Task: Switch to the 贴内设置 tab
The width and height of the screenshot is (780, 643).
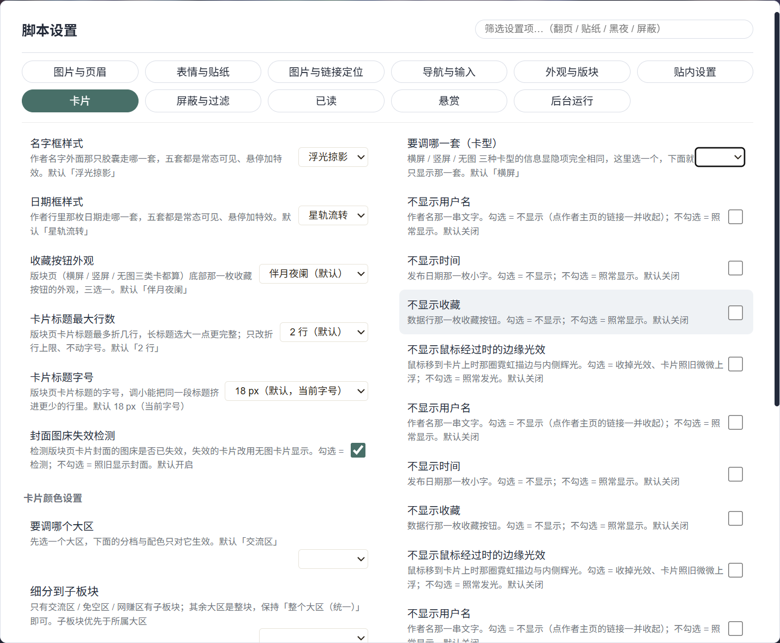Action: point(695,72)
